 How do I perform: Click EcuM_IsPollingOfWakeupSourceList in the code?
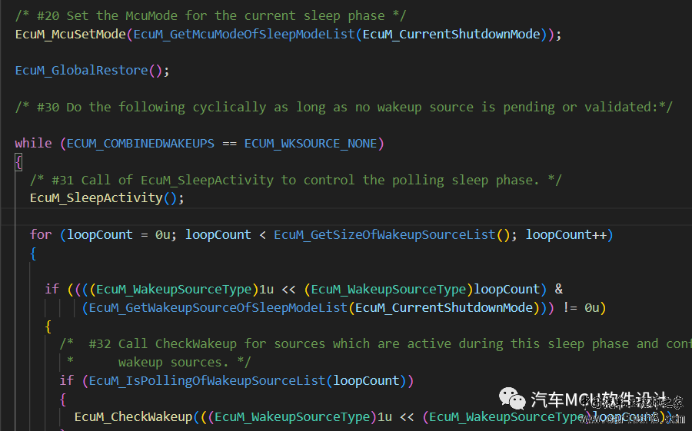[207, 381]
